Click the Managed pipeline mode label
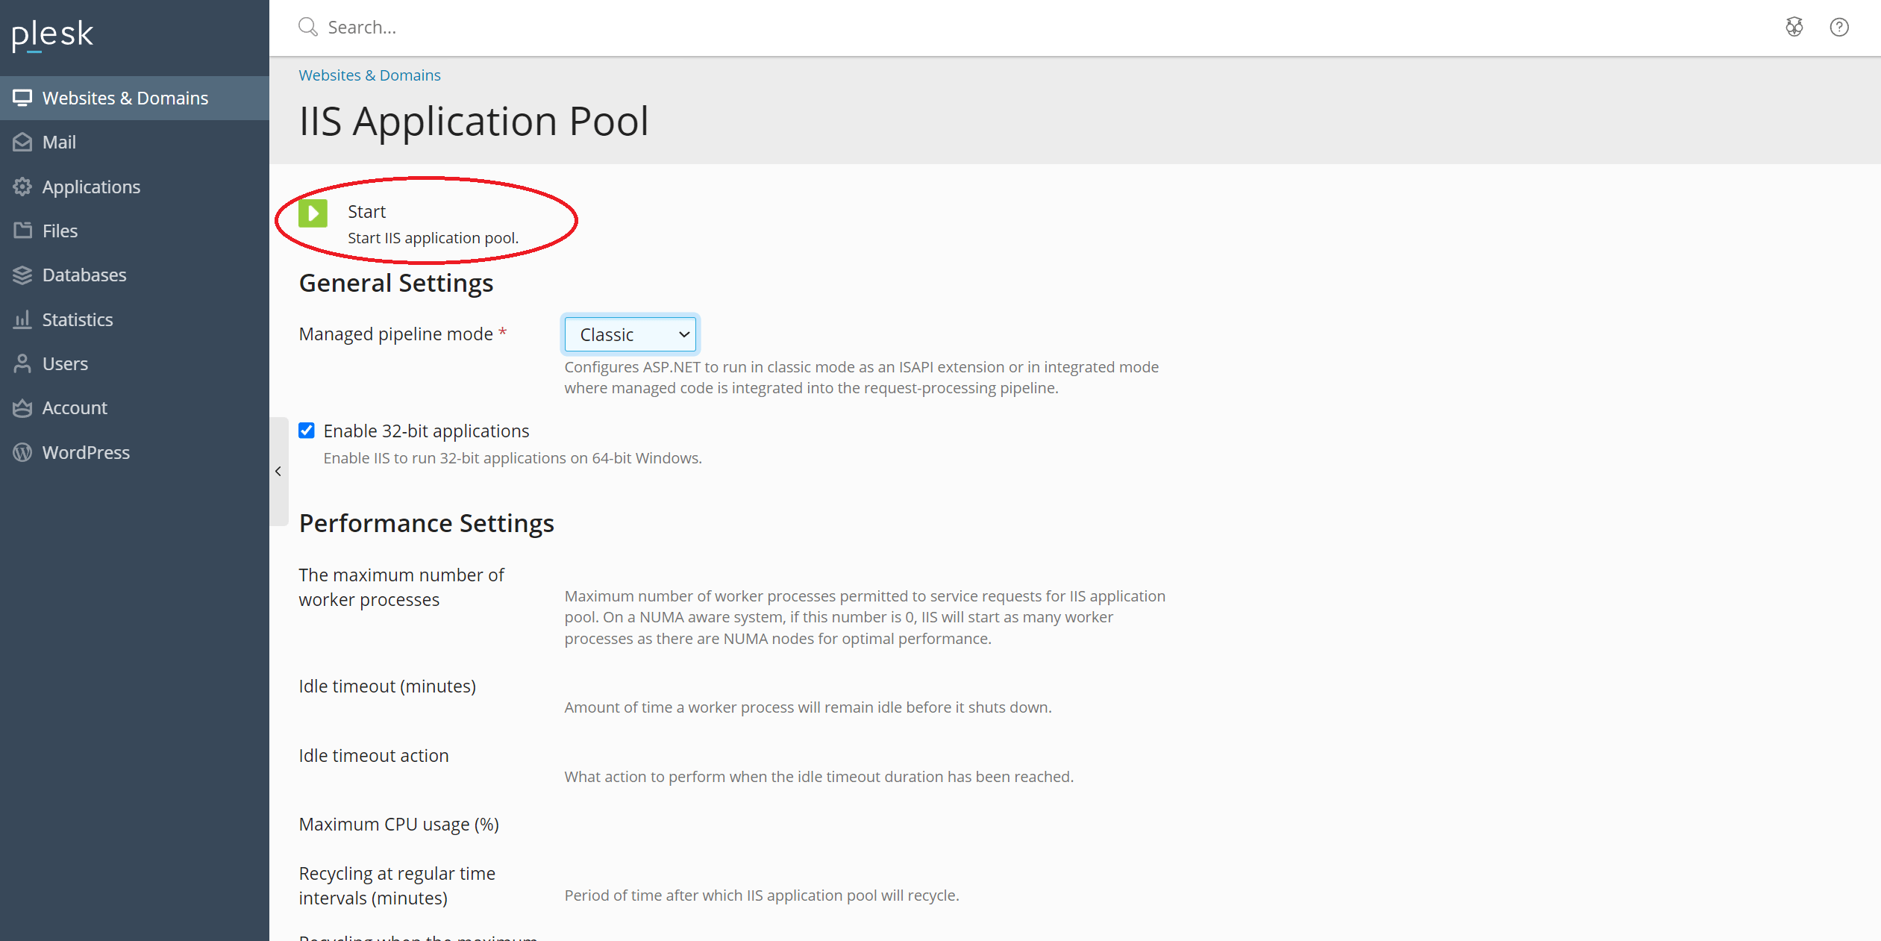 pos(395,334)
